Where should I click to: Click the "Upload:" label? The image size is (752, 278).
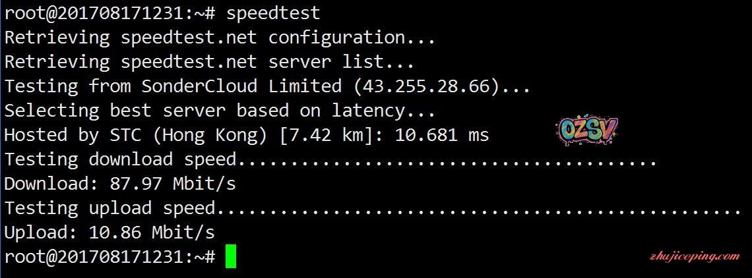(x=36, y=232)
